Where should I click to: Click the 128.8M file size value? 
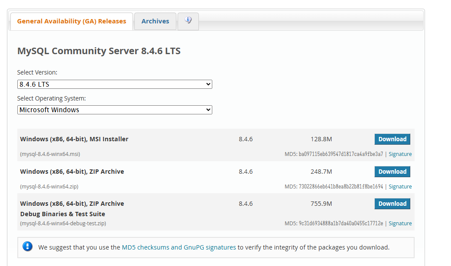(321, 139)
